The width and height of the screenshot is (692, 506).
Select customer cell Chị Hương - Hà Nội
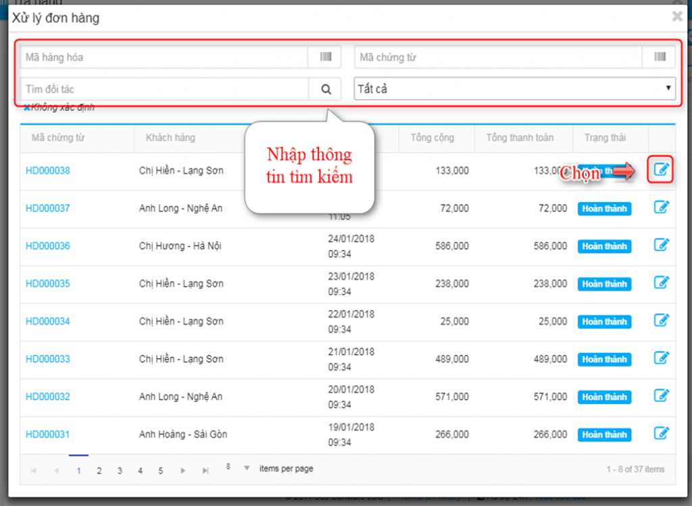click(180, 246)
